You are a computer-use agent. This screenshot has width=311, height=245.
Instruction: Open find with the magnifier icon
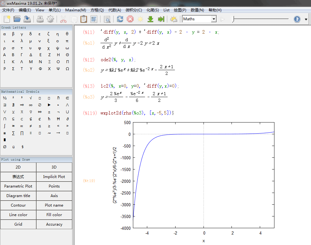tap(107, 19)
